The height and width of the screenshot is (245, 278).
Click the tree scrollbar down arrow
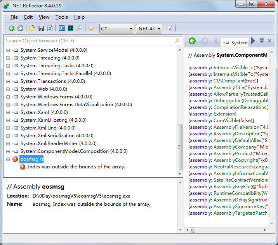tap(180, 174)
